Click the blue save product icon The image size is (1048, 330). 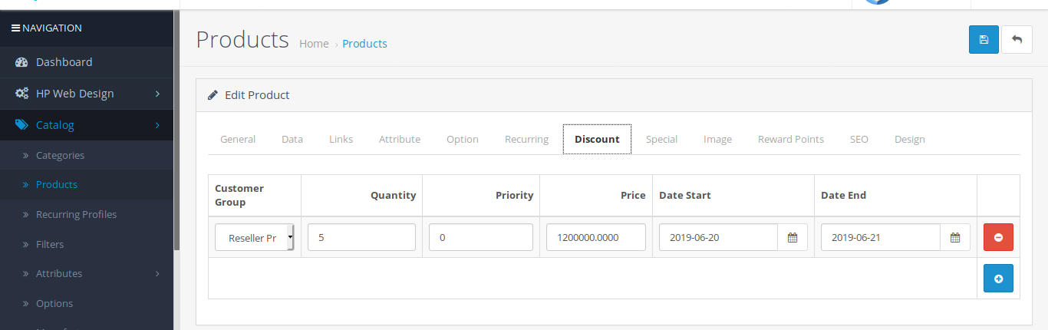(984, 40)
